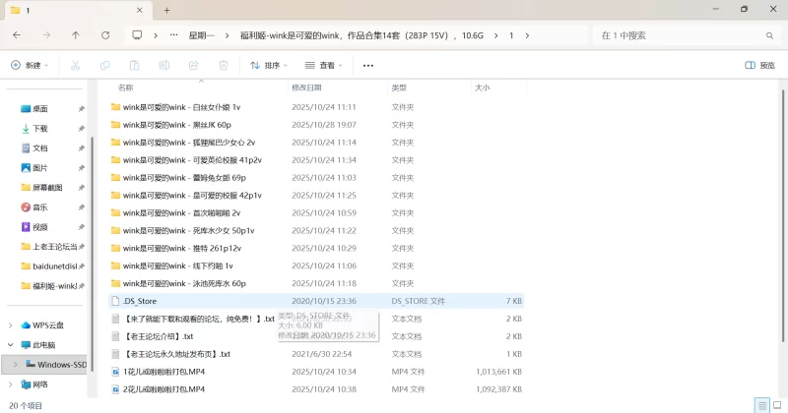Go up one folder level with up arrow
Viewport: 788px width, 413px height.
coord(76,34)
